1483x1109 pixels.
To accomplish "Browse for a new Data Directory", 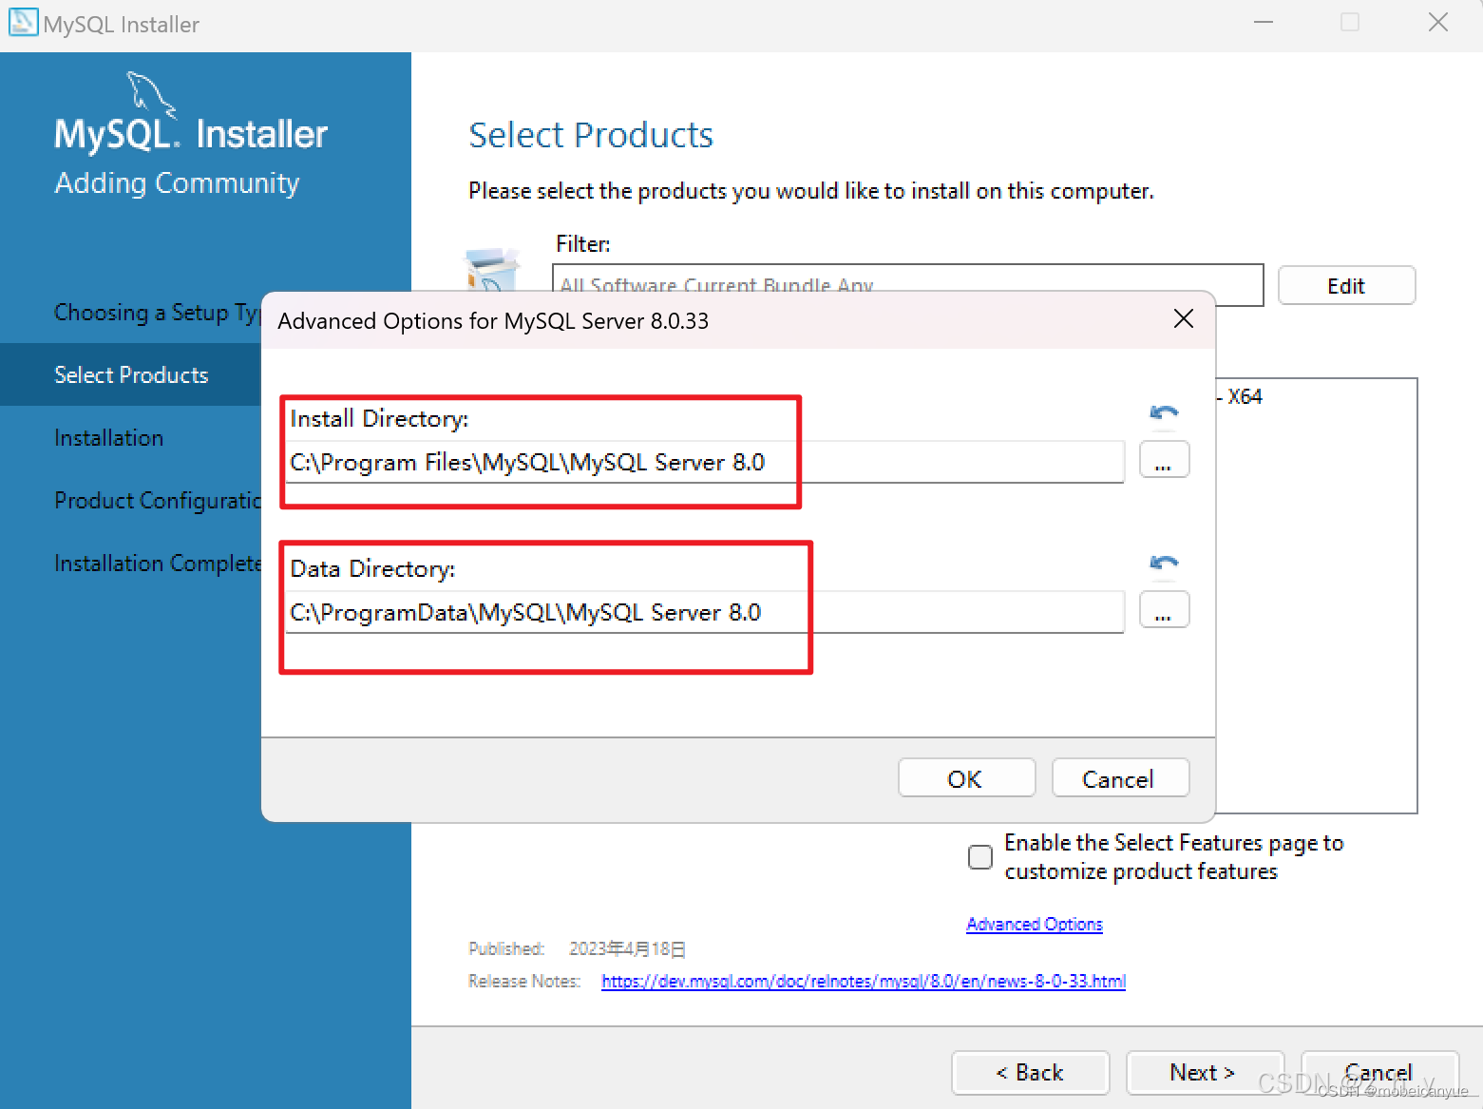I will (1164, 609).
